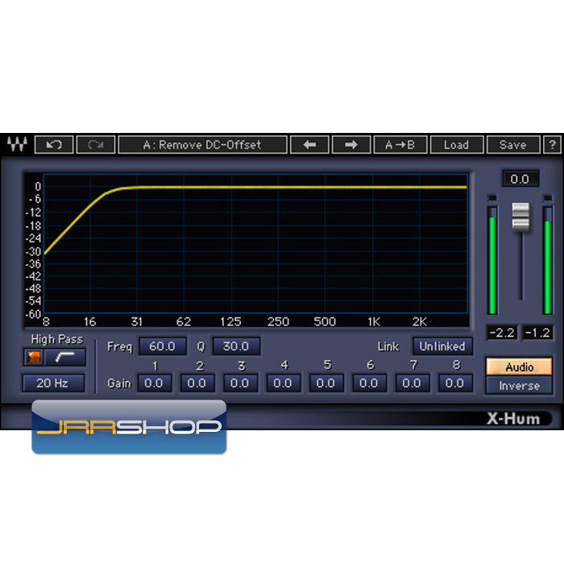Viewport: 564px width, 564px height.
Task: Select the High Pass slope shape button
Action: coord(64,357)
